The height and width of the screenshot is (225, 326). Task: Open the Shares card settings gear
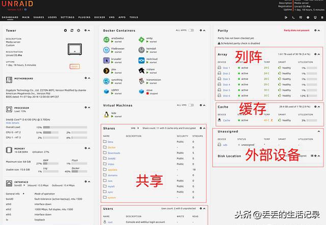point(201,128)
